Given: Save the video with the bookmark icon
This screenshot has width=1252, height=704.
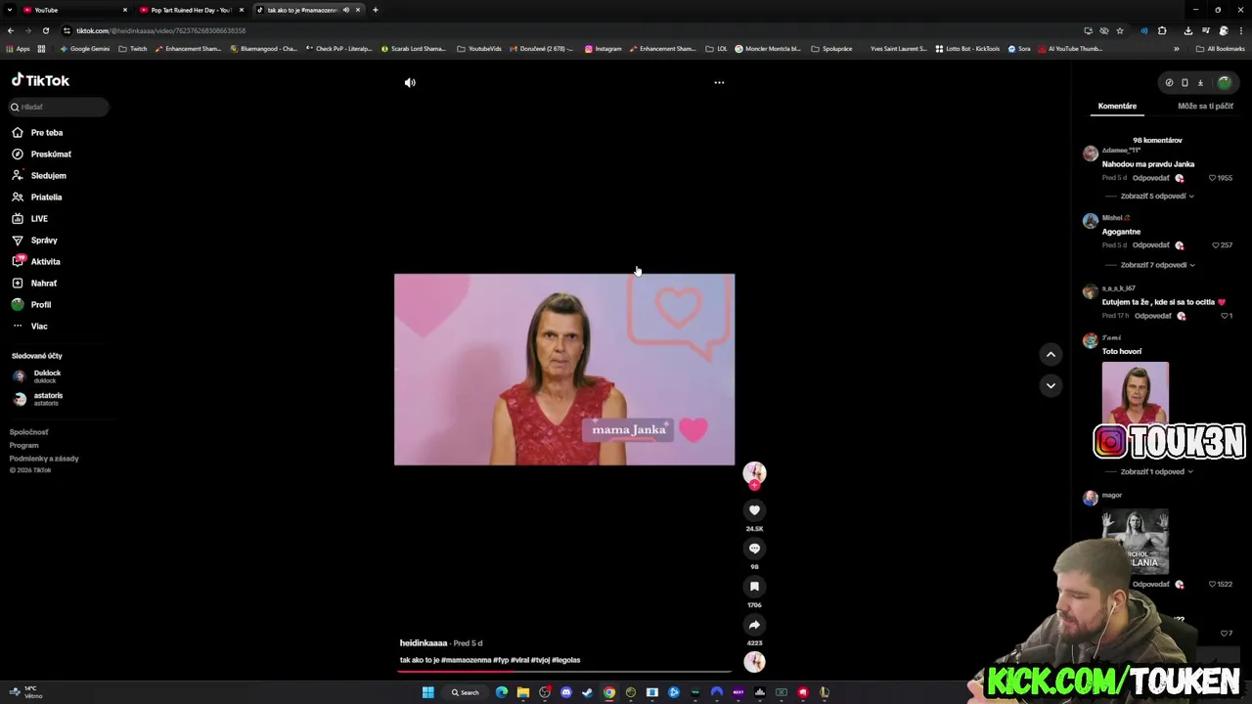Looking at the screenshot, I should 754,587.
